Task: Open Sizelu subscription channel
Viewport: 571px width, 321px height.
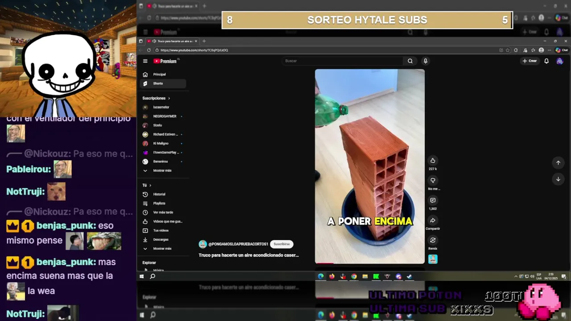Action: point(163,125)
